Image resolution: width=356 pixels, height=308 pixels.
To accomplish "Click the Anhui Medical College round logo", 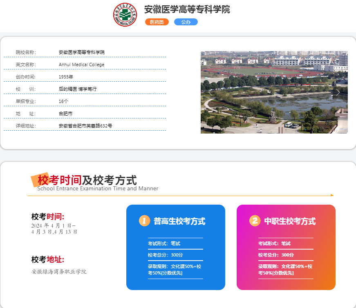I will click(125, 15).
